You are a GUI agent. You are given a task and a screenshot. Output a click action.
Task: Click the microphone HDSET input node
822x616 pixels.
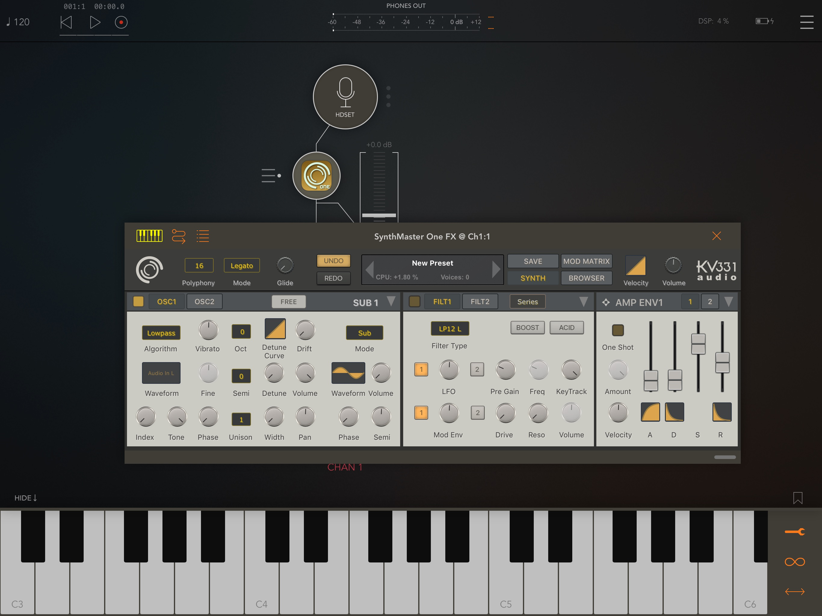(x=345, y=97)
